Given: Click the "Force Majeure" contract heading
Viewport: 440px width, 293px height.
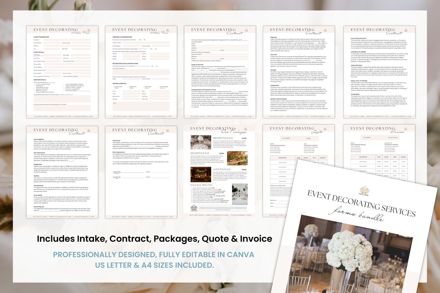Looking at the screenshot, I should coord(39,139).
